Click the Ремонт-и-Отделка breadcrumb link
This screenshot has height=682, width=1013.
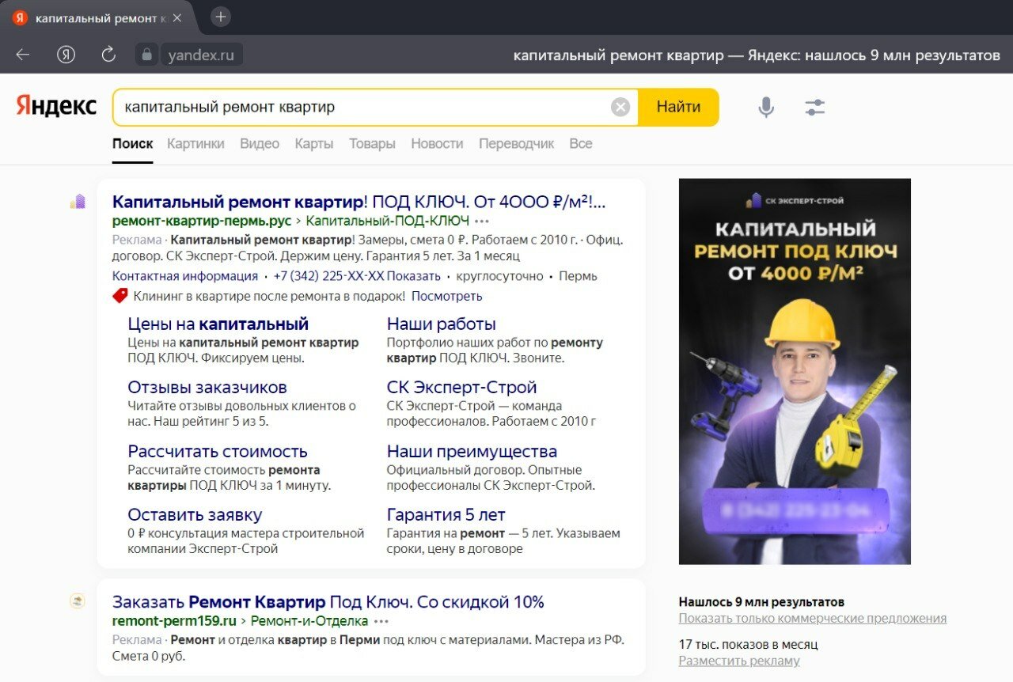[309, 621]
